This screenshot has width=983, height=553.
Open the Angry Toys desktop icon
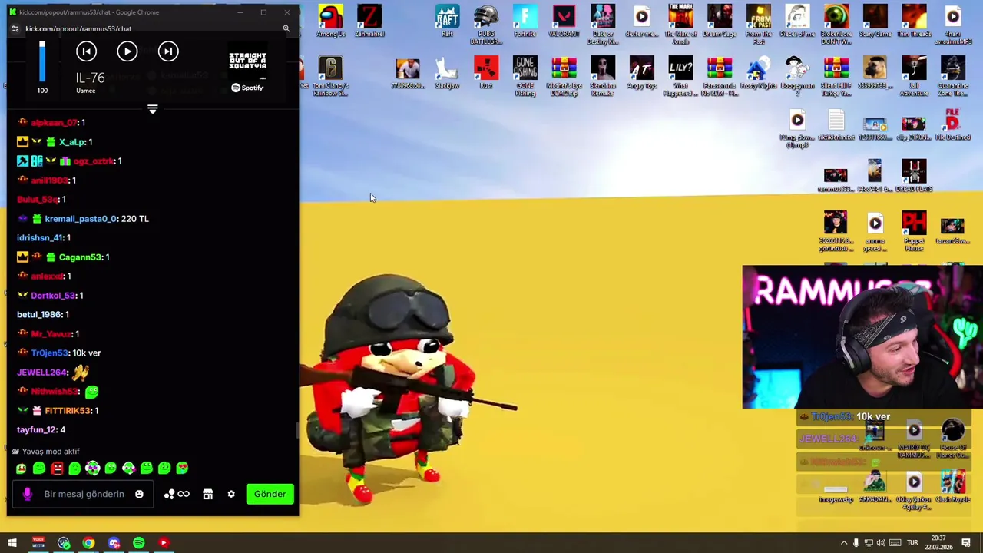(641, 73)
